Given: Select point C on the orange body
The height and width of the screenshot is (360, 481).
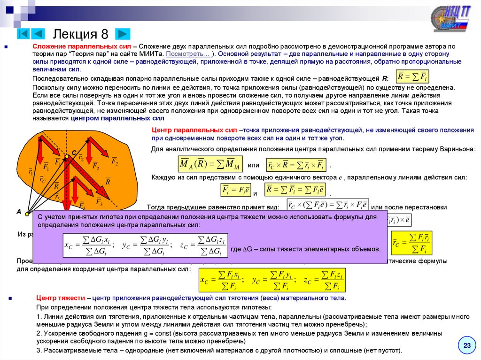Looking at the screenshot, I should tap(67, 157).
